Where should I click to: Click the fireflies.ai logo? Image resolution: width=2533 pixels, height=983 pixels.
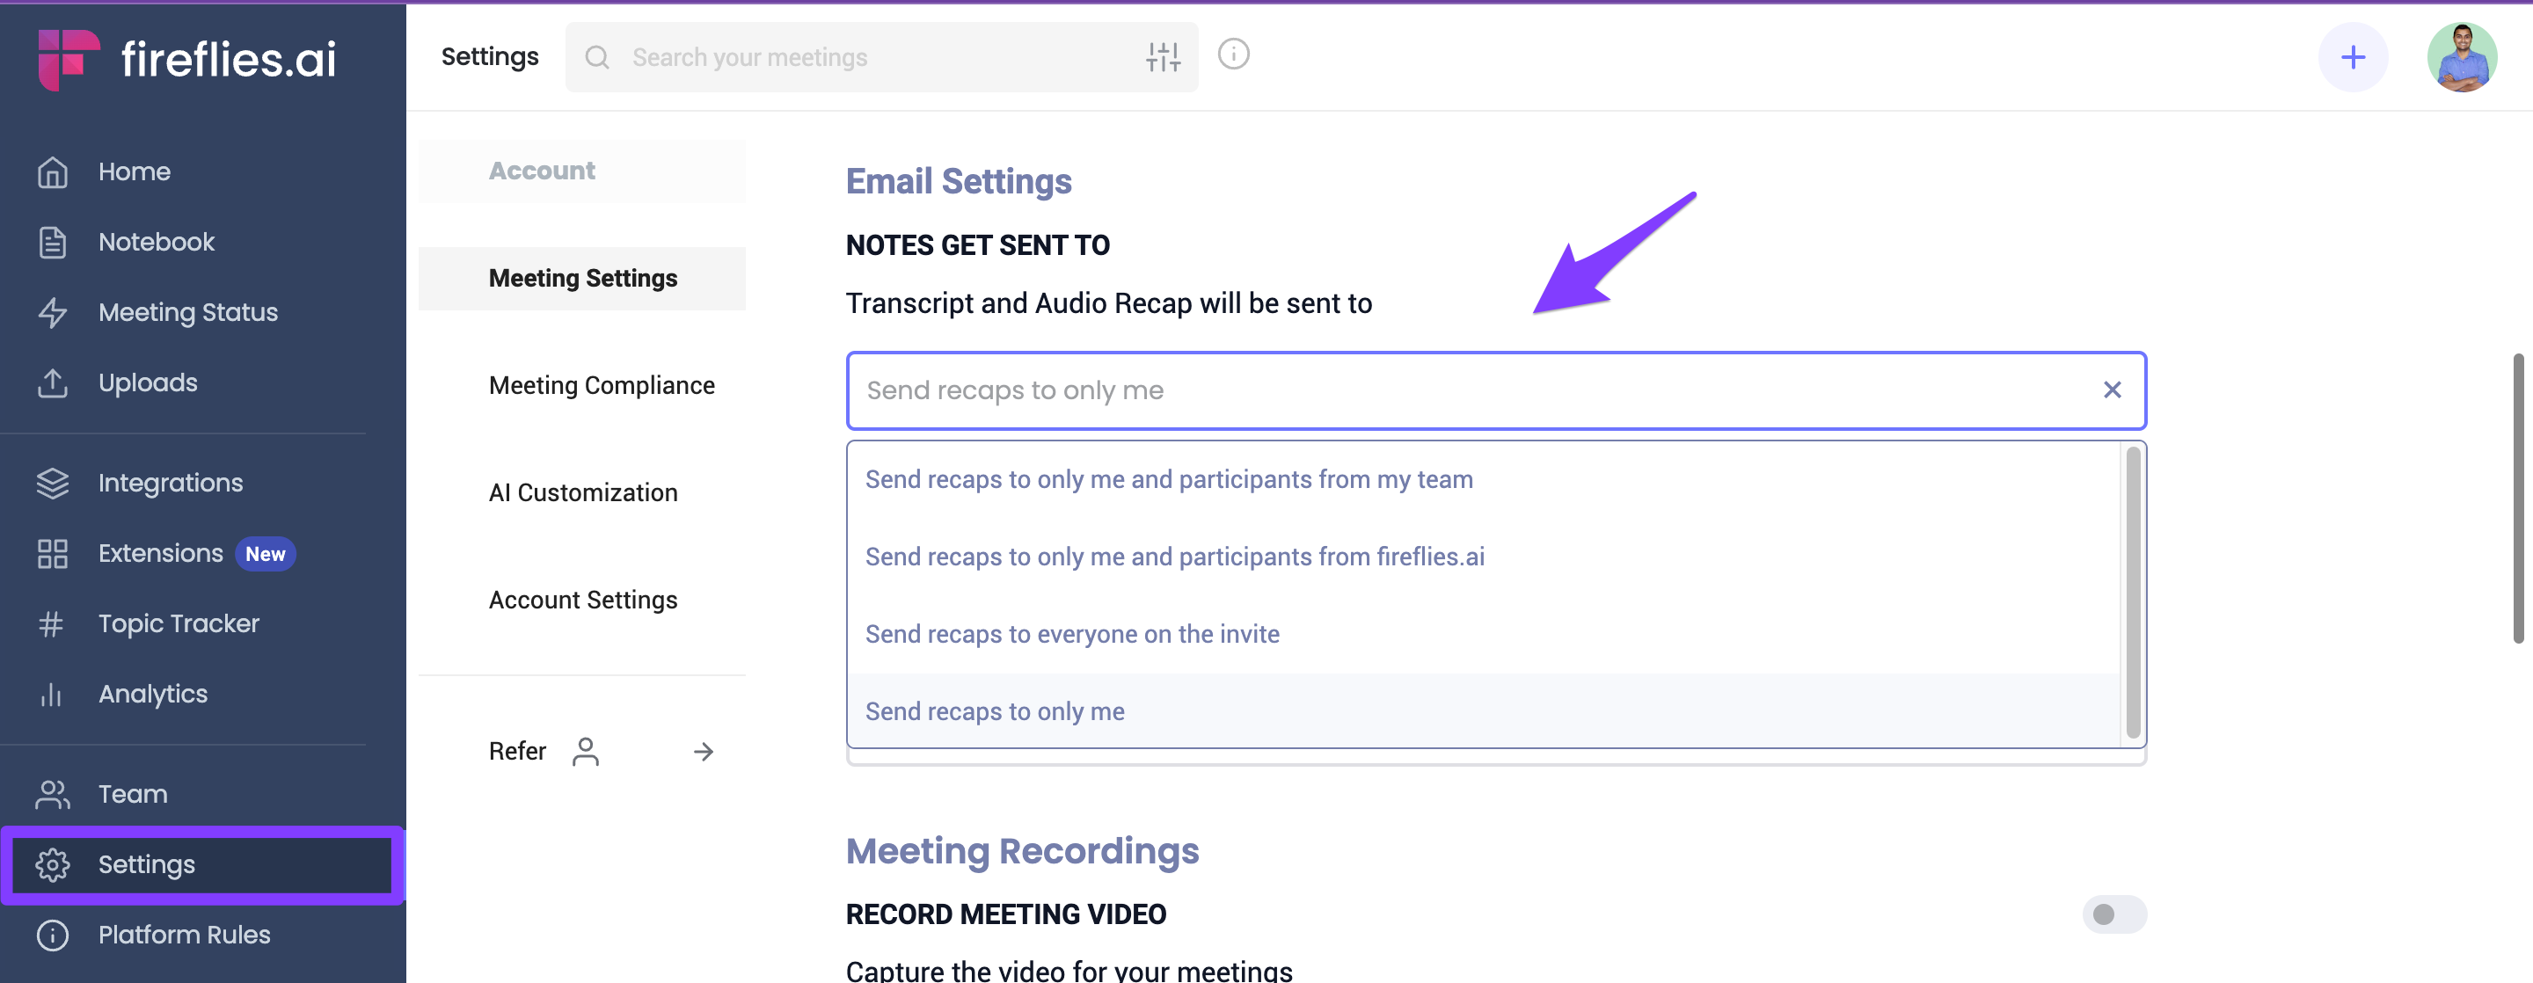(186, 59)
